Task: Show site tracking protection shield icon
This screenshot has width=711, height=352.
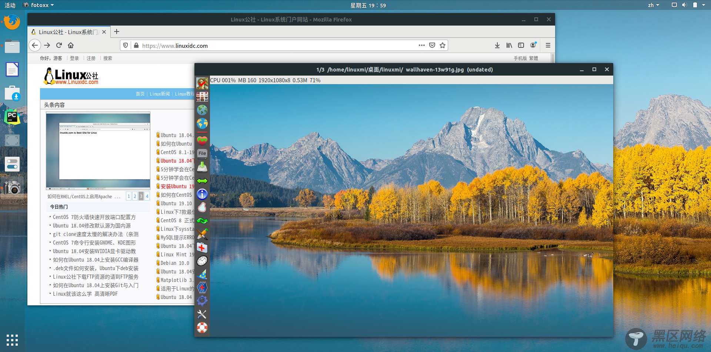Action: coord(126,45)
